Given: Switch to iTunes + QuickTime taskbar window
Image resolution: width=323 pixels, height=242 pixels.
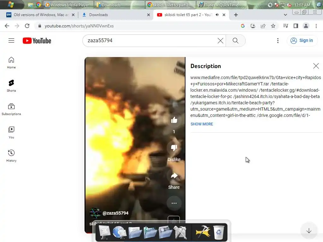Looking at the screenshot, I should [222, 5].
